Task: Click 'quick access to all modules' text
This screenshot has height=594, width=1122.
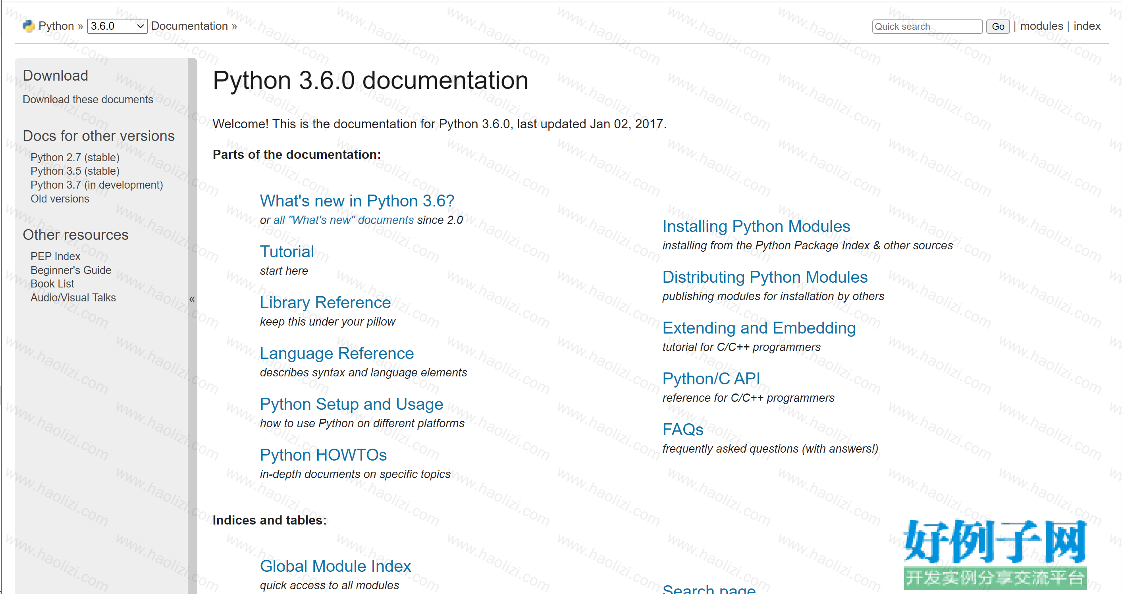Action: click(329, 585)
